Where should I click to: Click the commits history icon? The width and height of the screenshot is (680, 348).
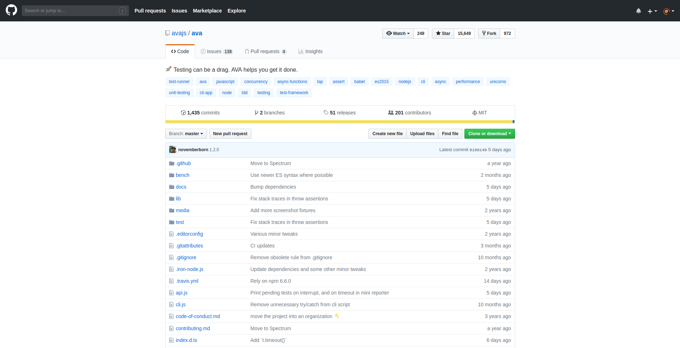(183, 113)
